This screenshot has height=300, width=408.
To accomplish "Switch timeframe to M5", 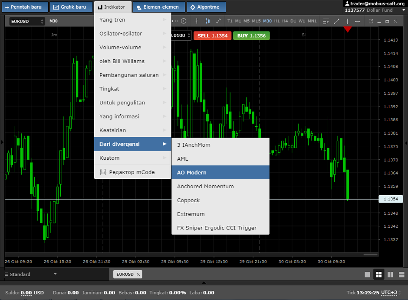I will pos(247,21).
